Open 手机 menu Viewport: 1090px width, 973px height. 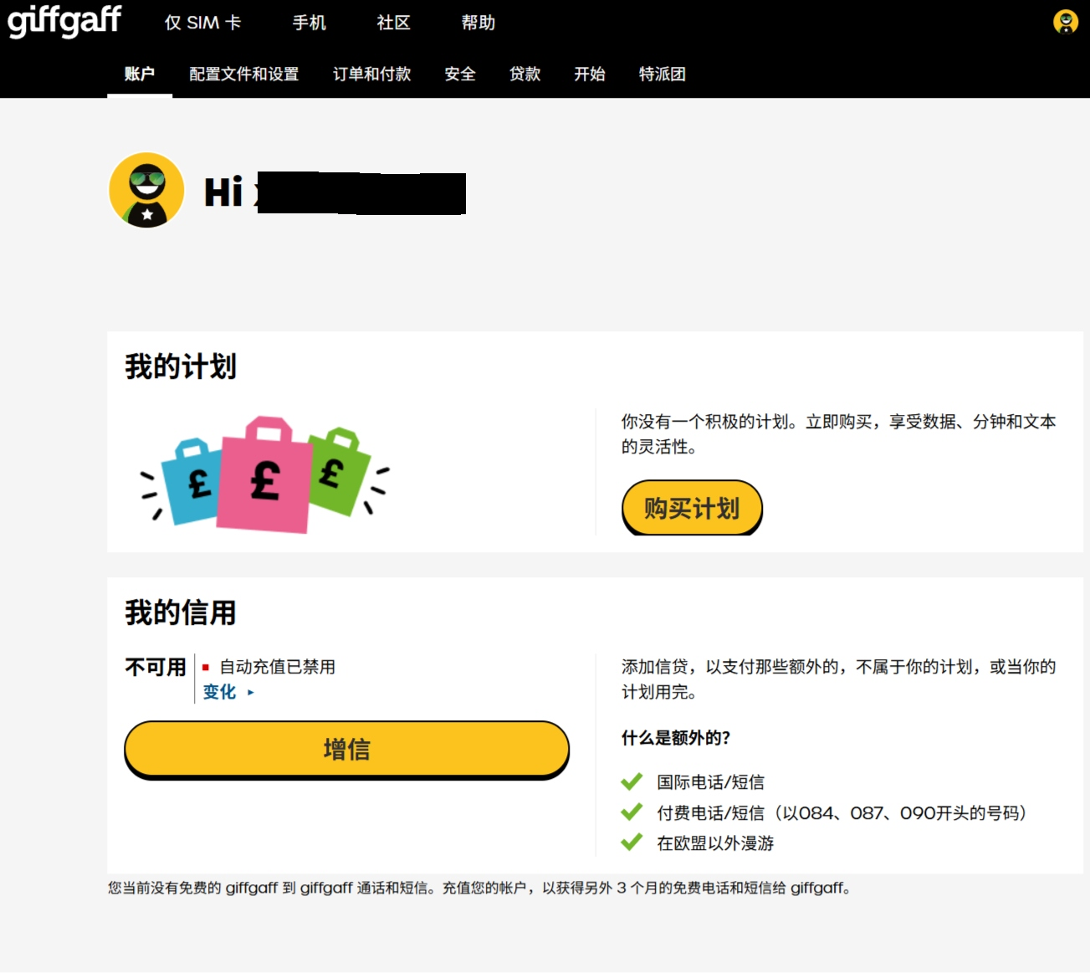[x=309, y=23]
